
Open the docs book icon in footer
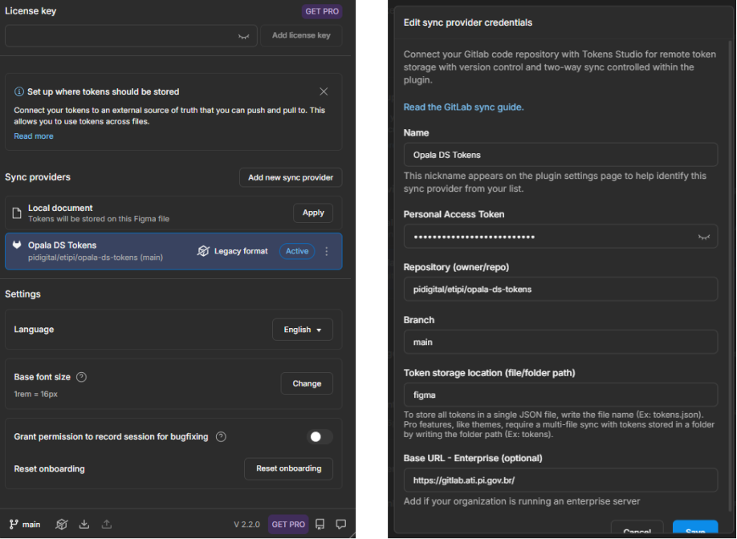point(320,525)
